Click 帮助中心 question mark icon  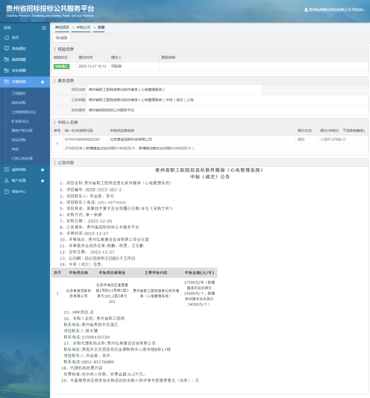click(6, 192)
